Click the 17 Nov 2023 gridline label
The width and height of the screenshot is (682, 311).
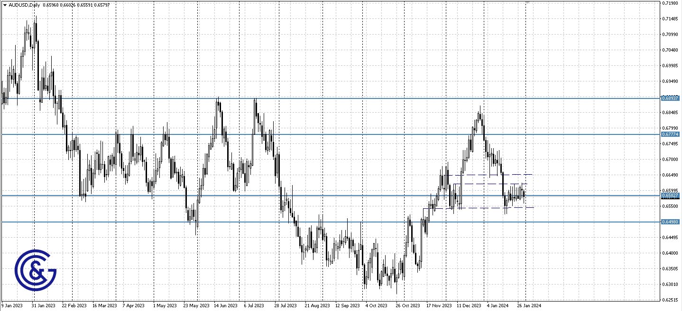click(x=440, y=306)
